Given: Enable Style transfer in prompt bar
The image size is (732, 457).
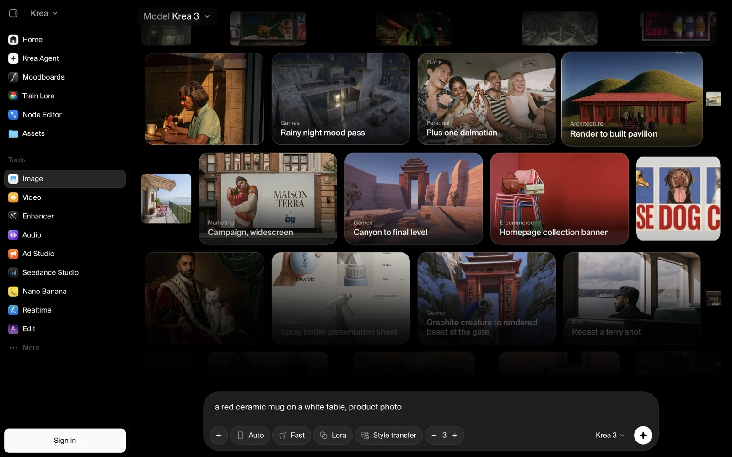Looking at the screenshot, I should (x=388, y=435).
